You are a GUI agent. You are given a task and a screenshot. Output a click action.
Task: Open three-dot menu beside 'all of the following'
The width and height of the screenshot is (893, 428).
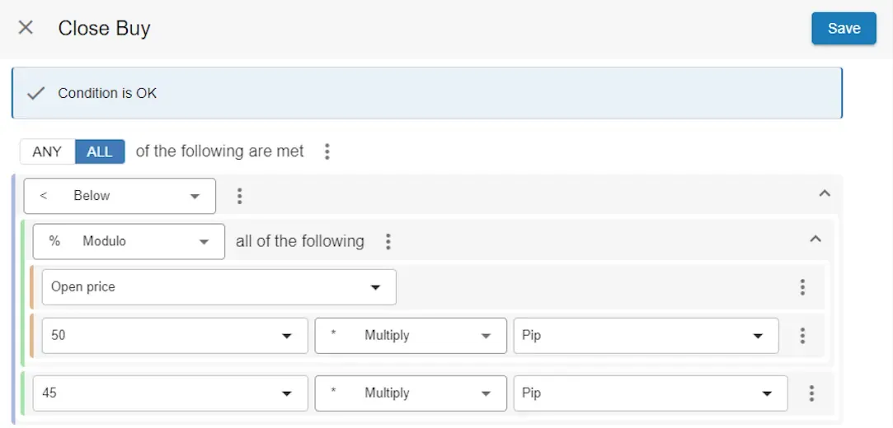388,242
